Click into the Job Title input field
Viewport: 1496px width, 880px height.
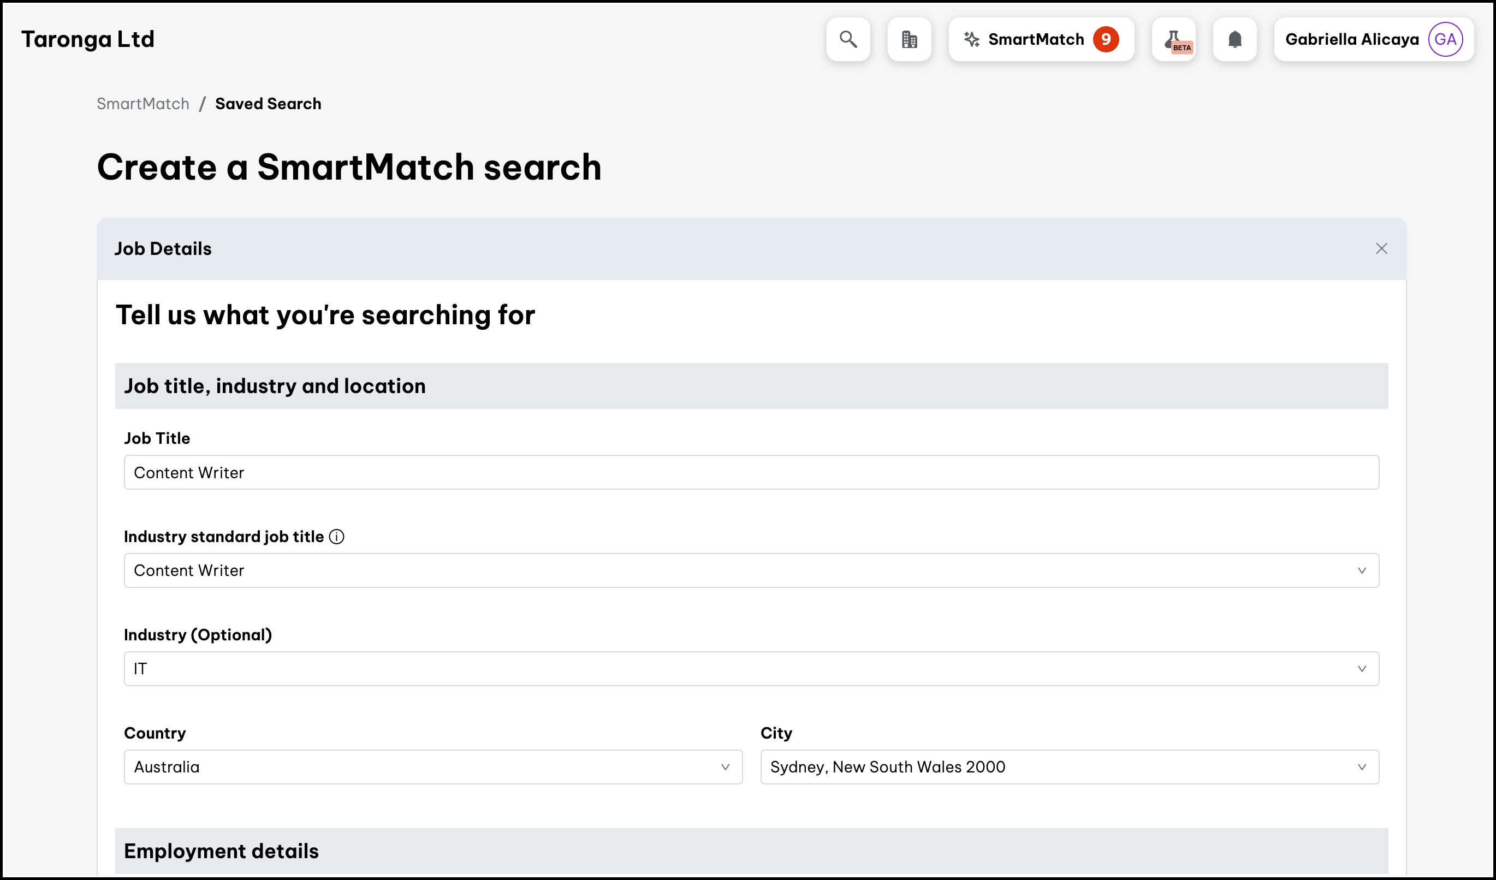click(750, 472)
